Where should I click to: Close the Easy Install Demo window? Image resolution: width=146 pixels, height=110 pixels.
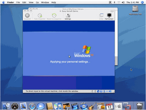[x=25, y=11]
